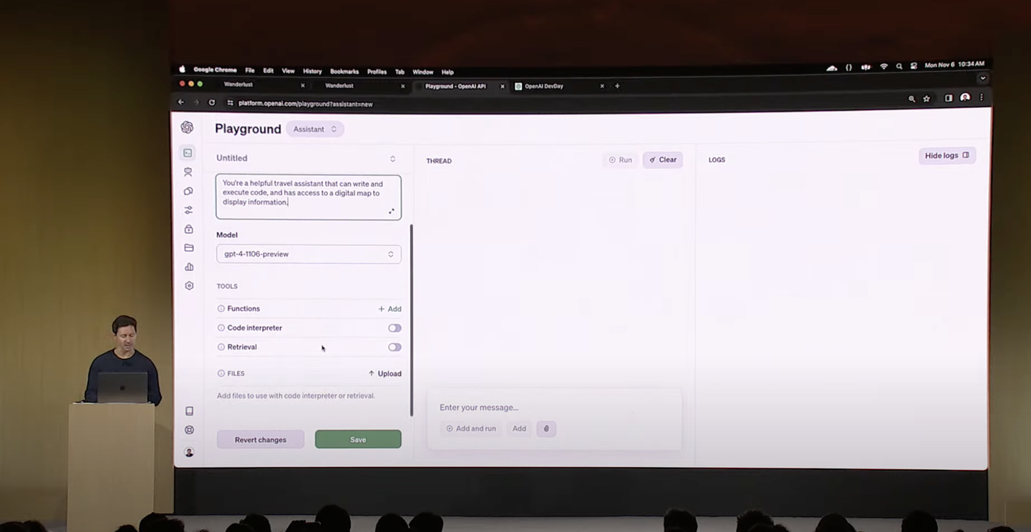Click the Chrome address bar URL
Image resolution: width=1031 pixels, height=532 pixels.
306,104
